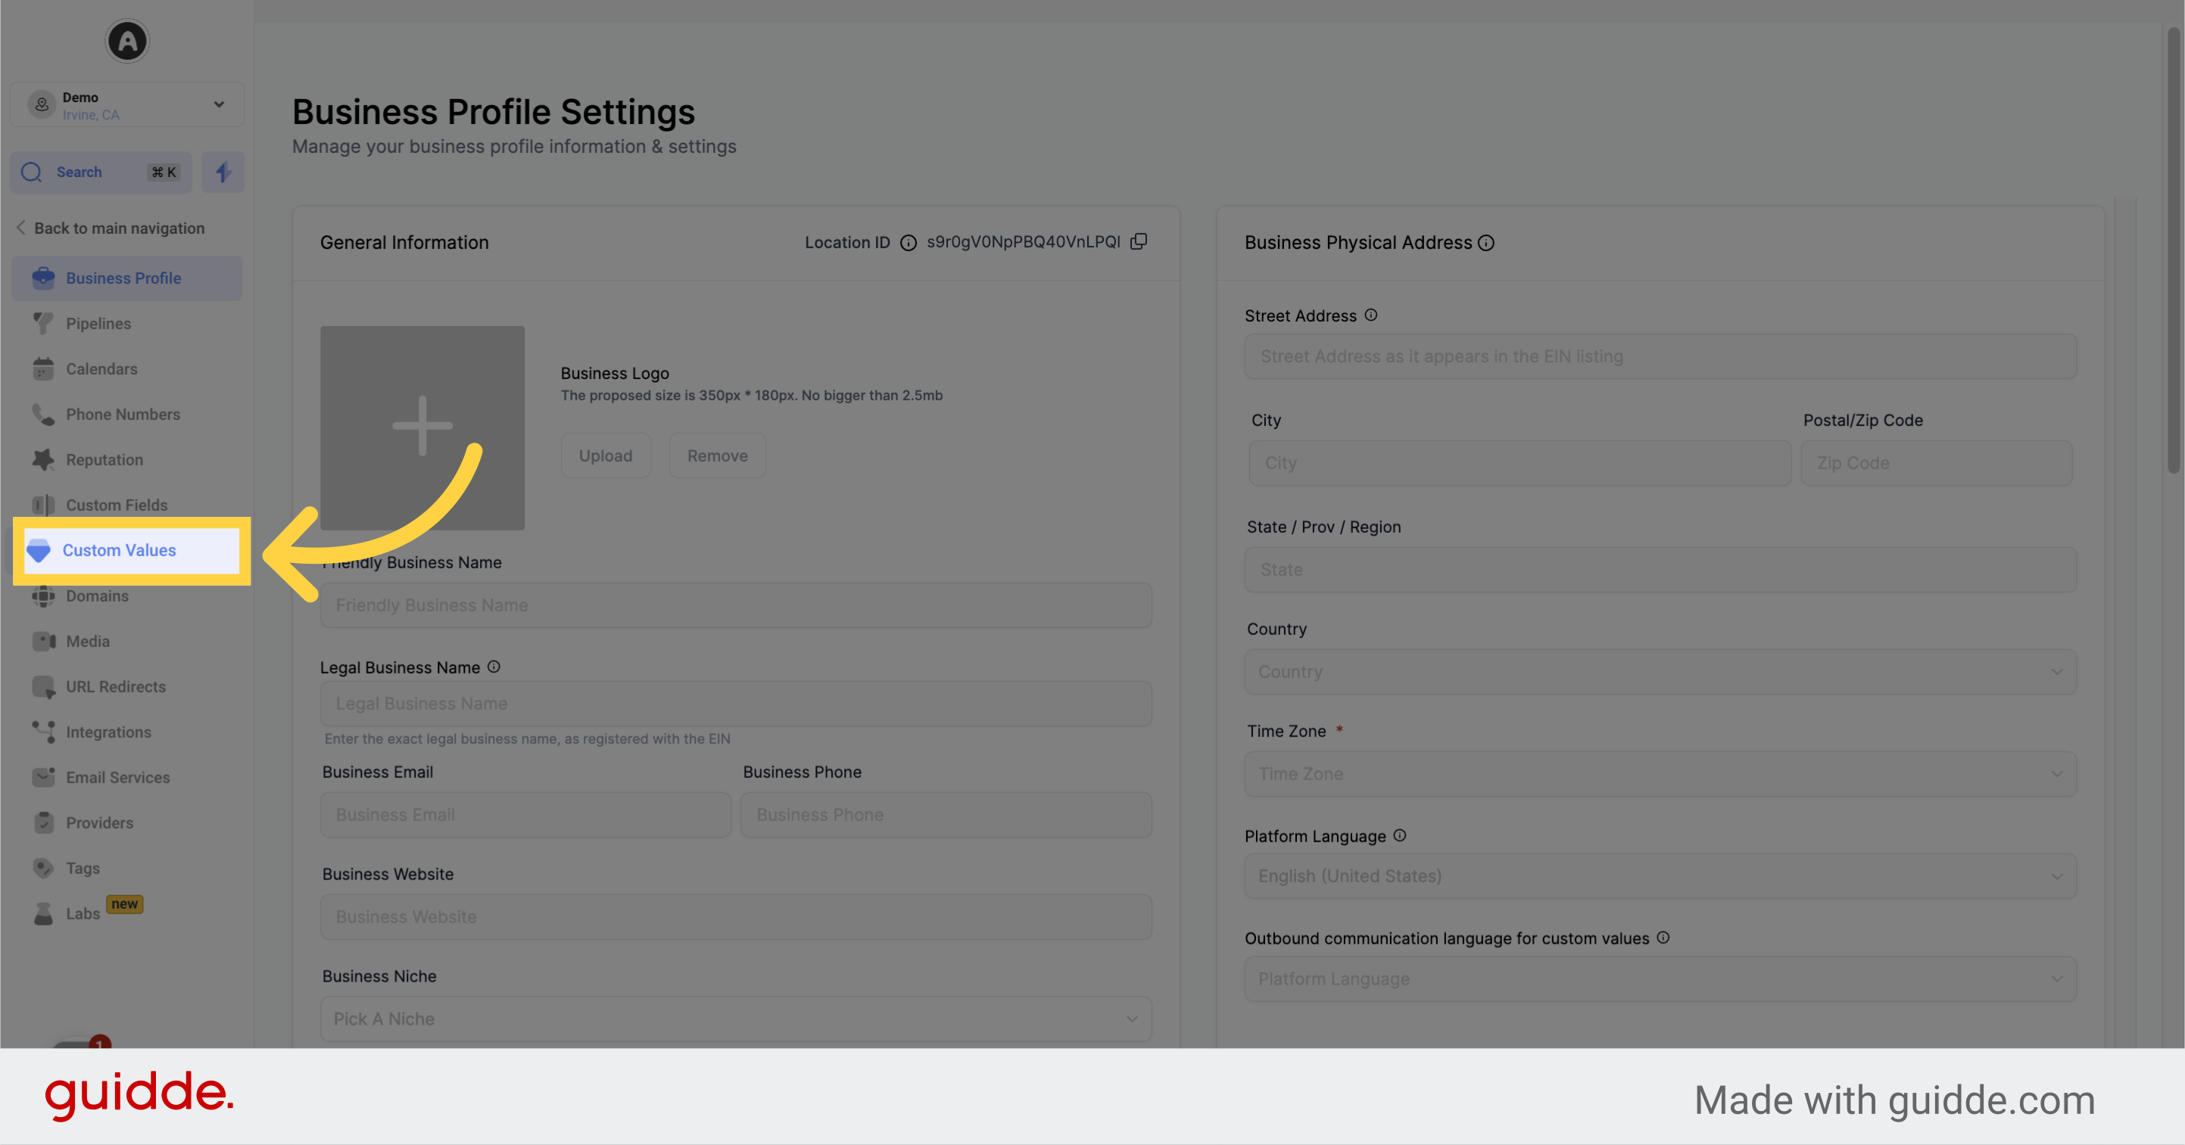Image resolution: width=2185 pixels, height=1145 pixels.
Task: Open the Pick A Niche dropdown
Action: 735,1019
